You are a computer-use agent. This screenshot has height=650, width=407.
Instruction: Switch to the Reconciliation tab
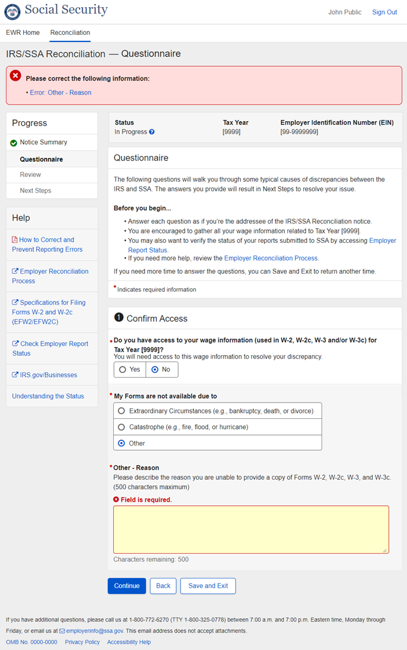point(70,32)
